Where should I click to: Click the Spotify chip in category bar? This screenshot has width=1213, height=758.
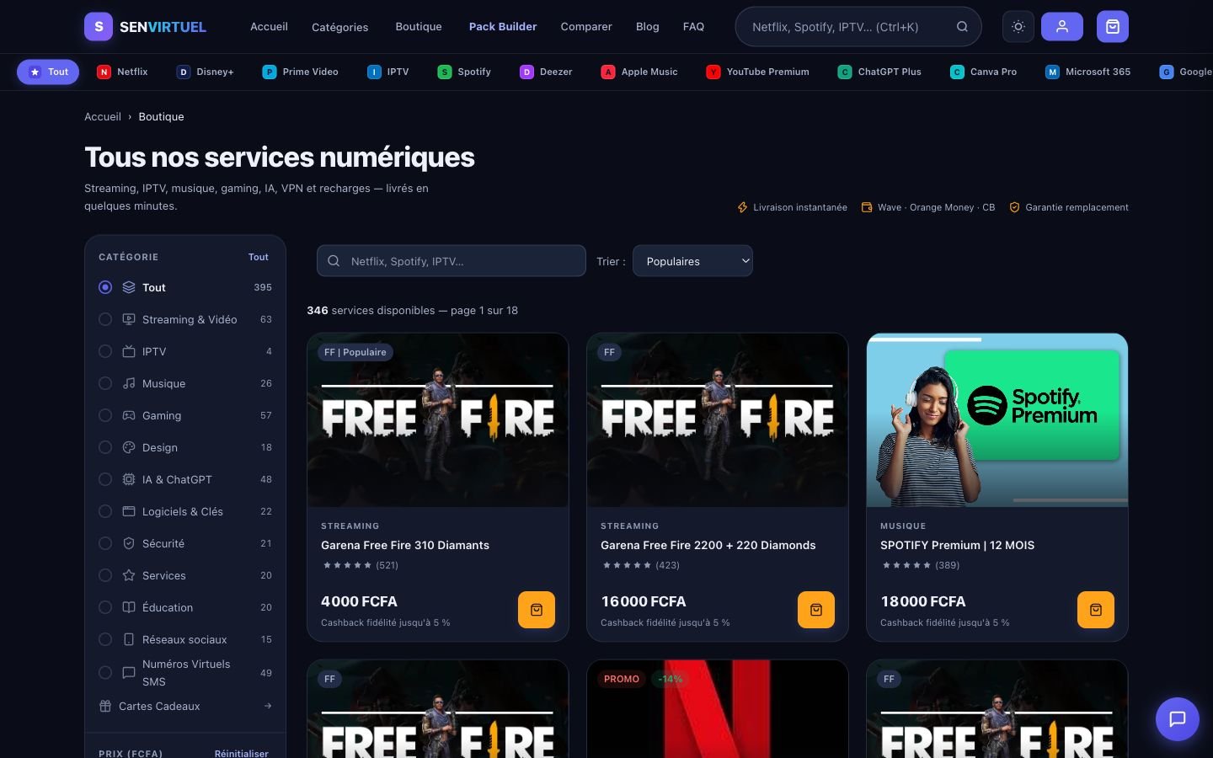click(x=464, y=72)
